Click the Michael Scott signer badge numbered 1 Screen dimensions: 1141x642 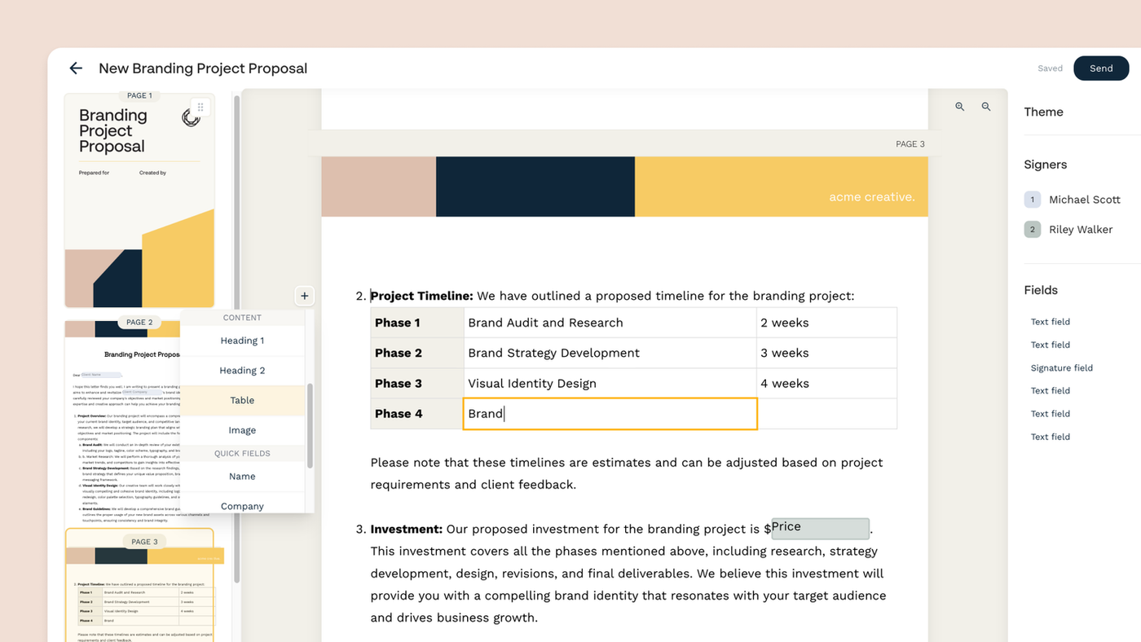pos(1033,200)
